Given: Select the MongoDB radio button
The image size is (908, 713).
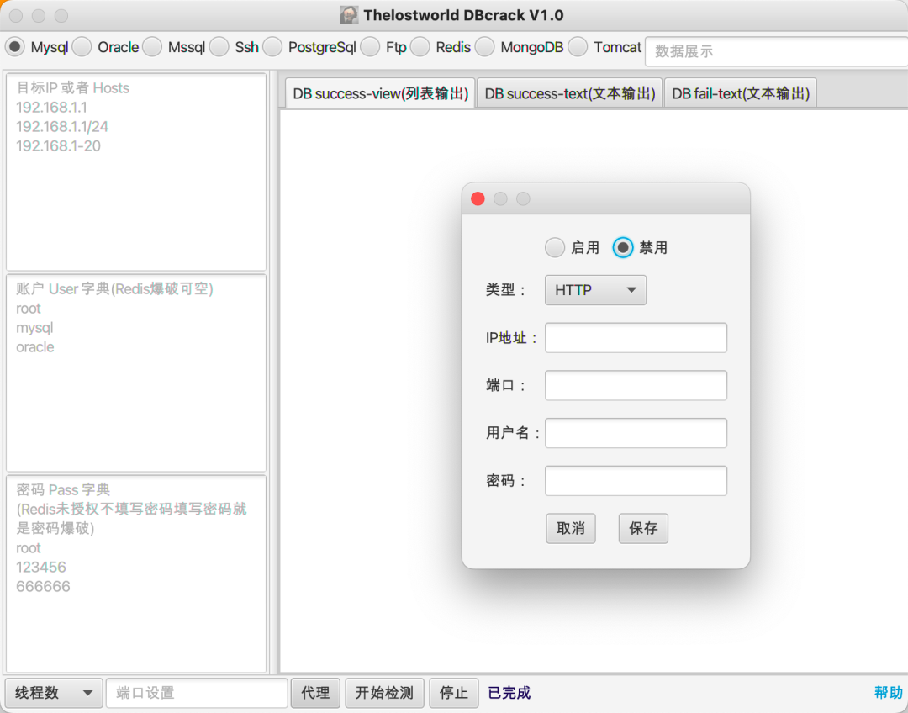Looking at the screenshot, I should click(x=485, y=47).
